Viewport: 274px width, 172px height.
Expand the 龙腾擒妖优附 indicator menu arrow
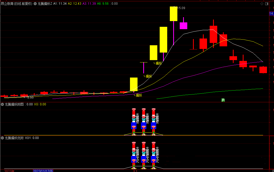point(2,138)
